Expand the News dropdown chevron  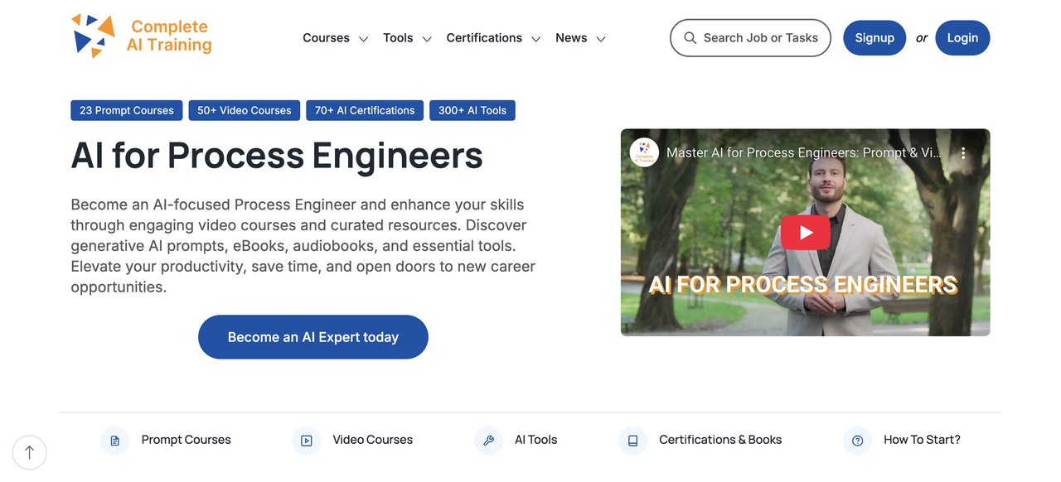(601, 39)
